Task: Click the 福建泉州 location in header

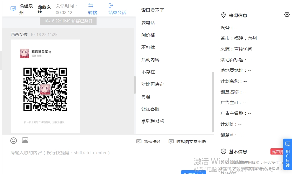Action: [26, 9]
